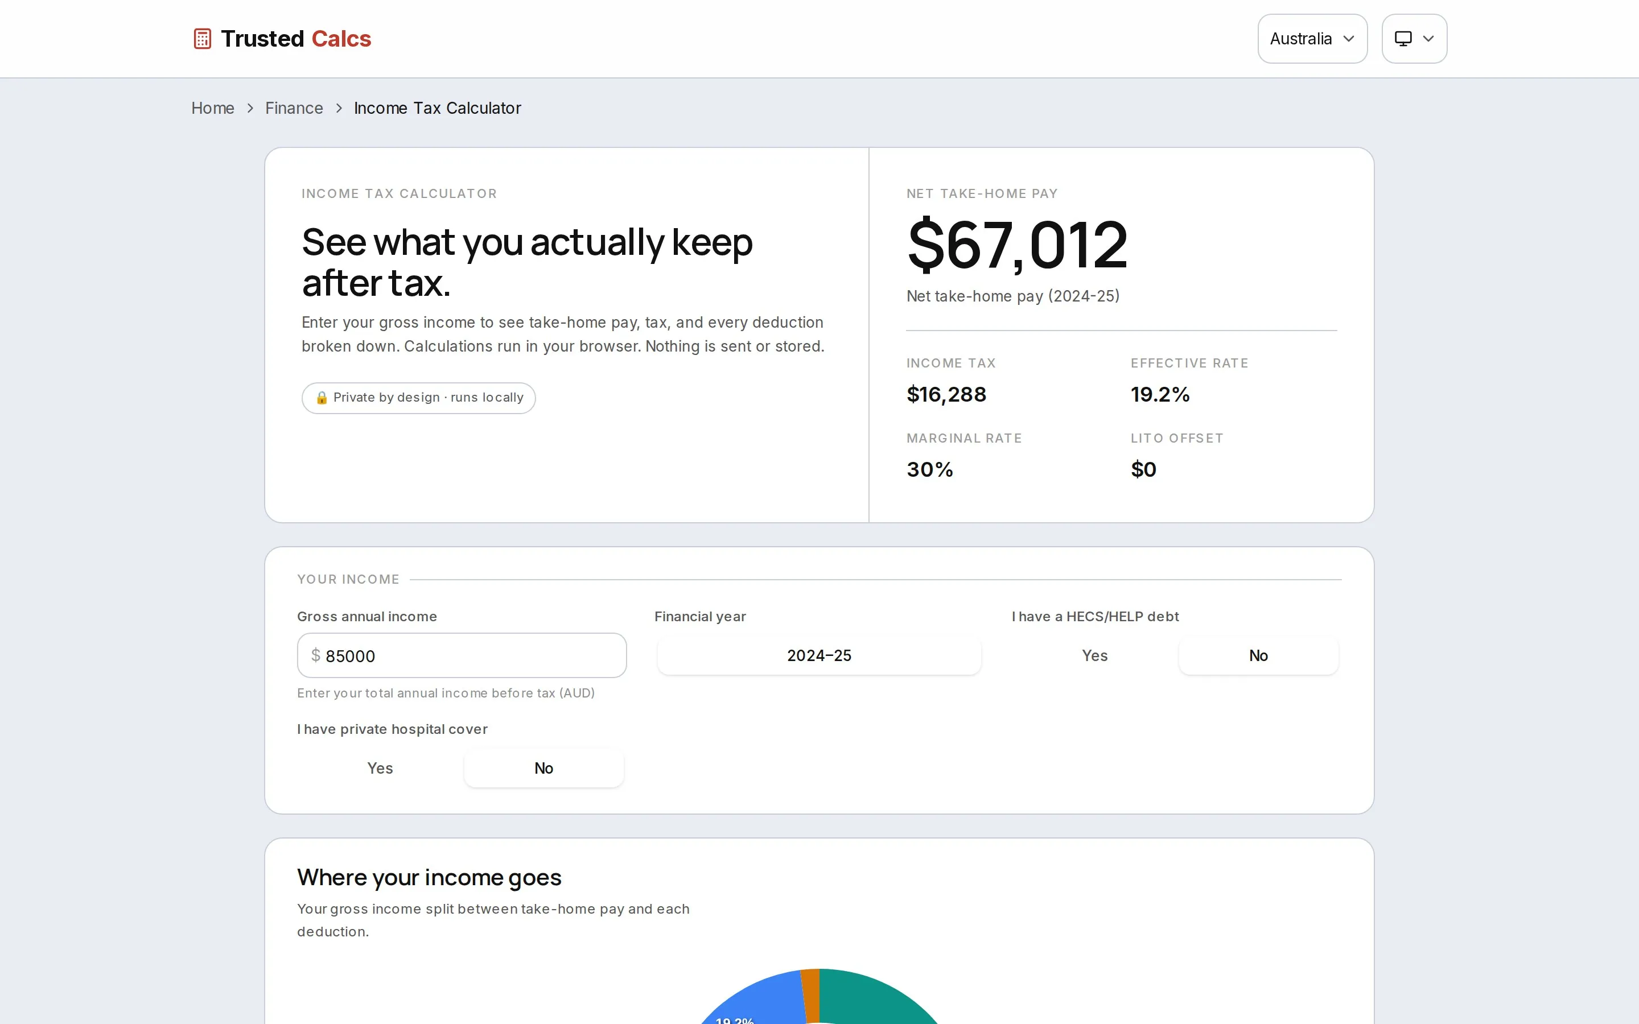Click the Net take-home pay (2024-25) caption
Image resolution: width=1639 pixels, height=1024 pixels.
pyautogui.click(x=1012, y=296)
